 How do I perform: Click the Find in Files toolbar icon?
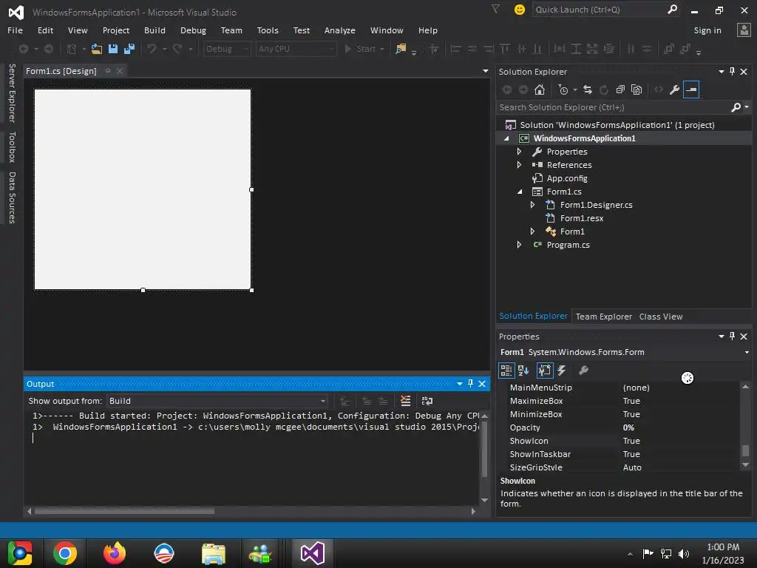tap(401, 49)
